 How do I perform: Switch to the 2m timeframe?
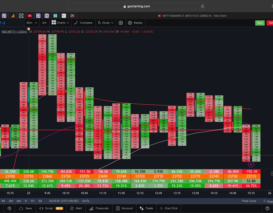tap(44, 23)
